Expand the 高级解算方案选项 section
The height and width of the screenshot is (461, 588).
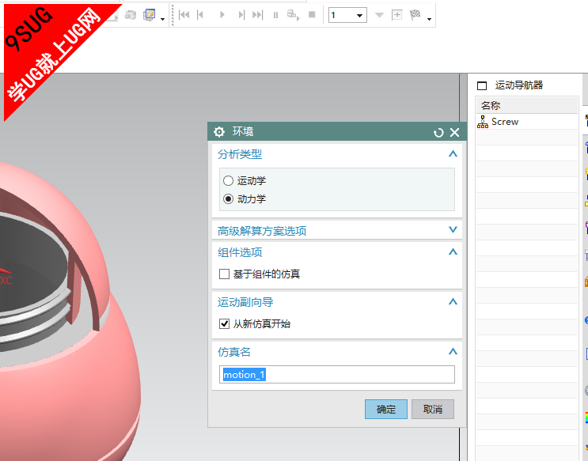tap(453, 230)
